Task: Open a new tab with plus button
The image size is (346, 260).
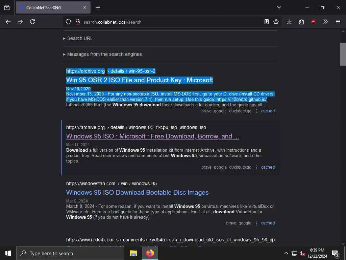Action: pos(98,8)
